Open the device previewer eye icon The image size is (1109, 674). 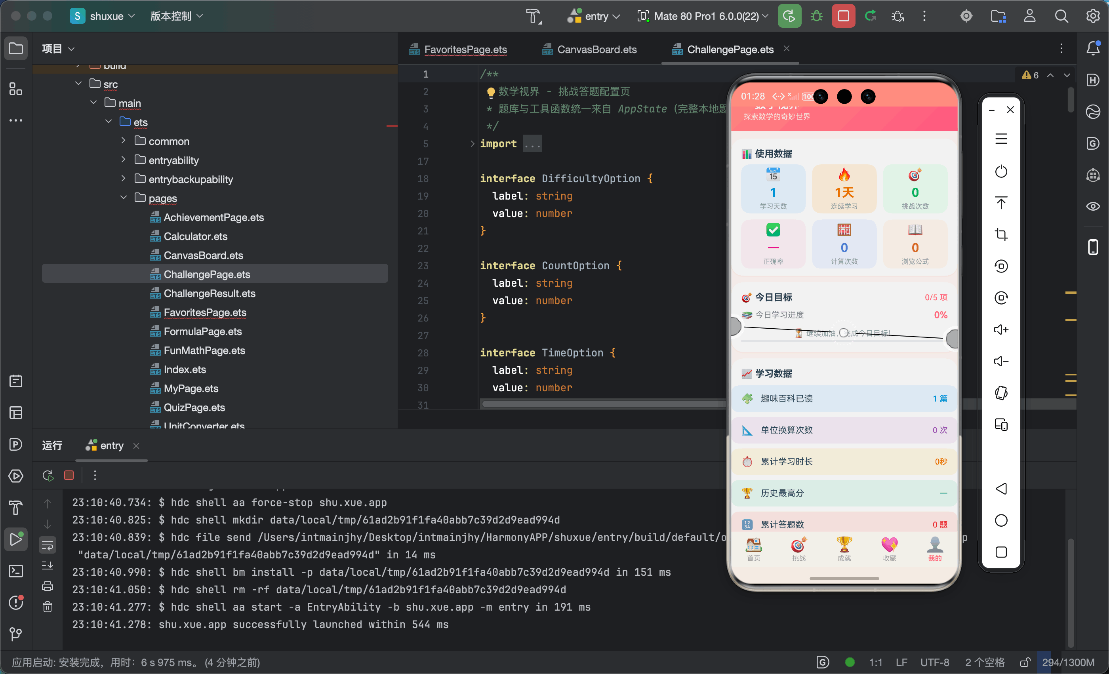(x=1093, y=206)
